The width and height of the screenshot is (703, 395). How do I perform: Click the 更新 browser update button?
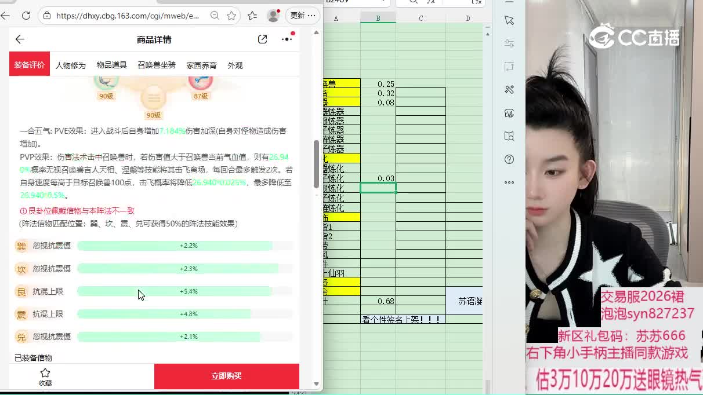click(x=303, y=16)
